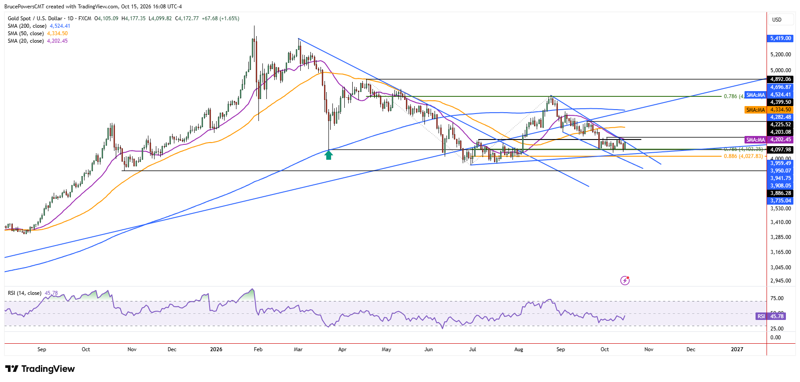The height and width of the screenshot is (382, 800).
Task: Click the 2027 year label on time axis
Action: click(x=737, y=349)
